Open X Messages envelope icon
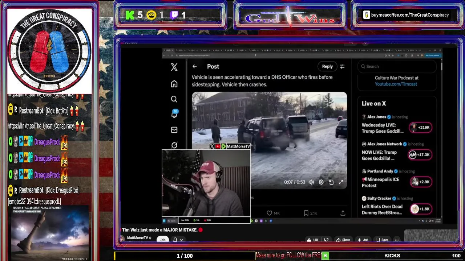This screenshot has width=465, height=261. [x=174, y=130]
